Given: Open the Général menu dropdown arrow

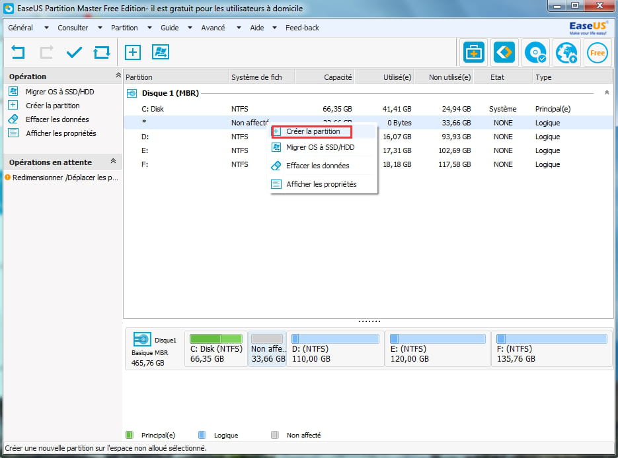Looking at the screenshot, I should tap(46, 28).
